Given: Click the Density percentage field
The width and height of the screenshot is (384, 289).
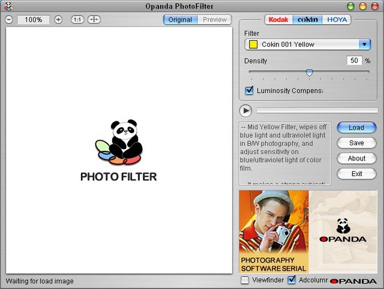Looking at the screenshot, I should [354, 60].
